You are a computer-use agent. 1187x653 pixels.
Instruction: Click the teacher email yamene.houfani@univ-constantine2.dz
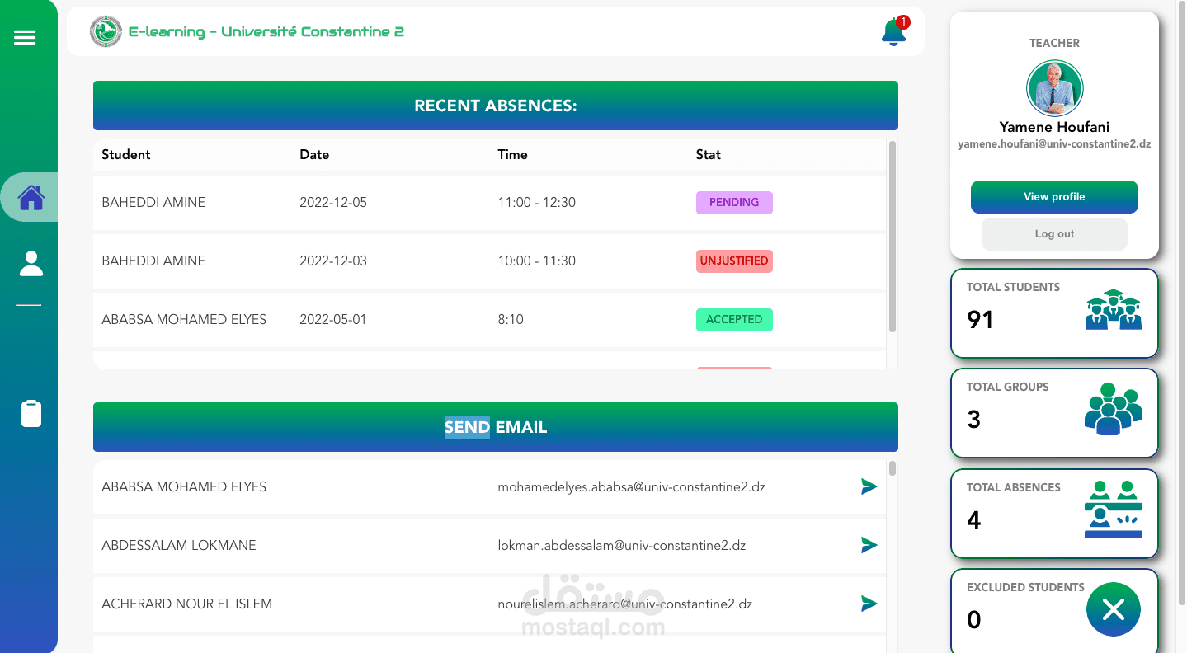point(1054,143)
